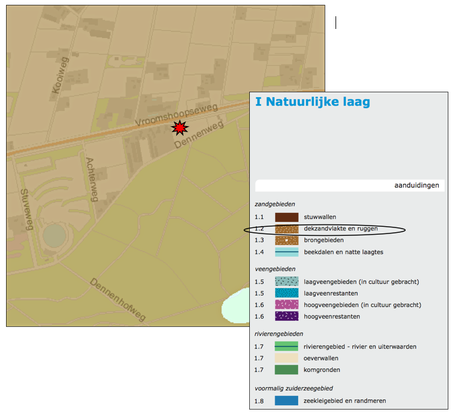Image resolution: width=455 pixels, height=415 pixels.
Task: Click the red star location marker
Action: click(x=180, y=128)
